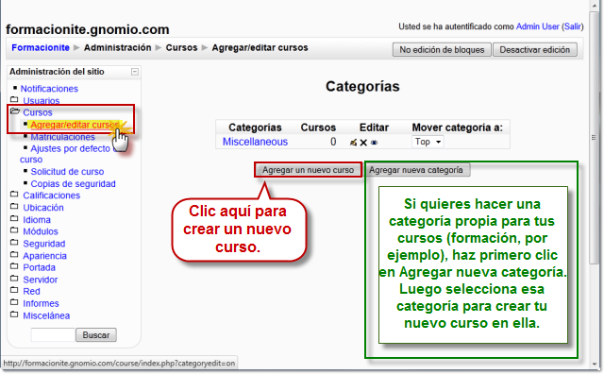Expand the Ubicación folder icon
Viewport: 604px width, 374px height.
click(14, 206)
